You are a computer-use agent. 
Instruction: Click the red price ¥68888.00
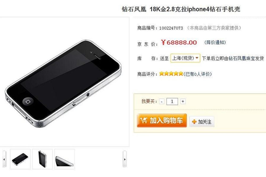coord(179,42)
